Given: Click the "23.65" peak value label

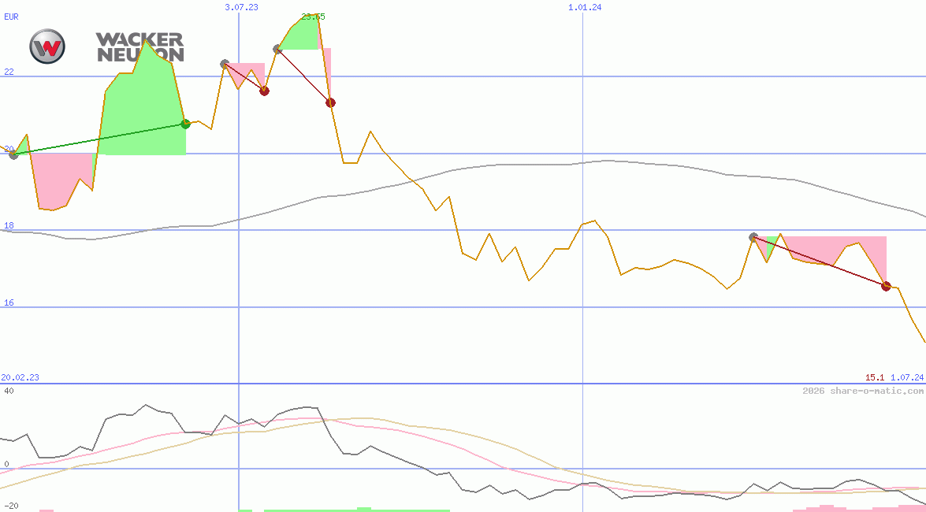Looking at the screenshot, I should tap(313, 17).
